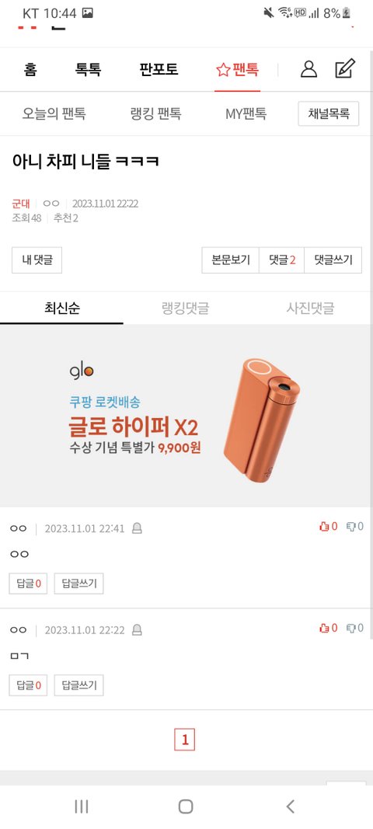The height and width of the screenshot is (829, 373).
Task: Tap the 댓글쓰기 write comment button
Action: click(x=333, y=260)
